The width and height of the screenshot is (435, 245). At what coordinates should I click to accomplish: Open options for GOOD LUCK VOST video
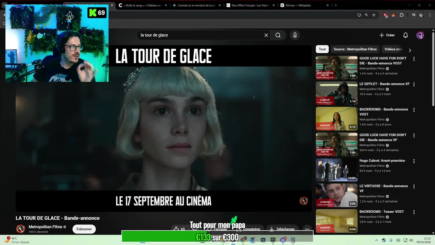[414, 59]
